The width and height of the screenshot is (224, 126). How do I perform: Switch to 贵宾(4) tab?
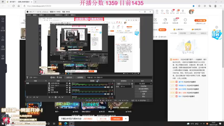193,33
